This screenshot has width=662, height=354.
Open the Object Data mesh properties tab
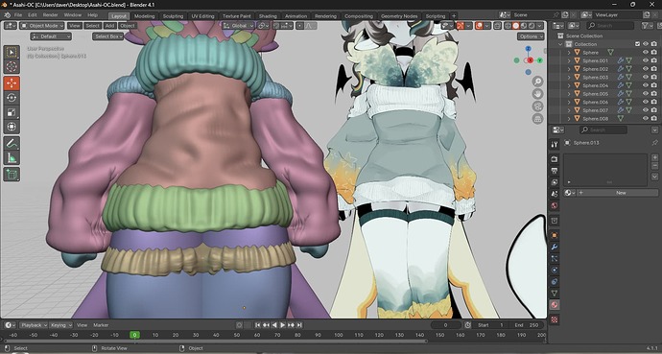point(555,293)
